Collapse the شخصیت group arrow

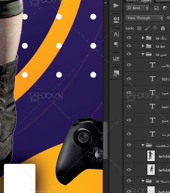point(143,145)
